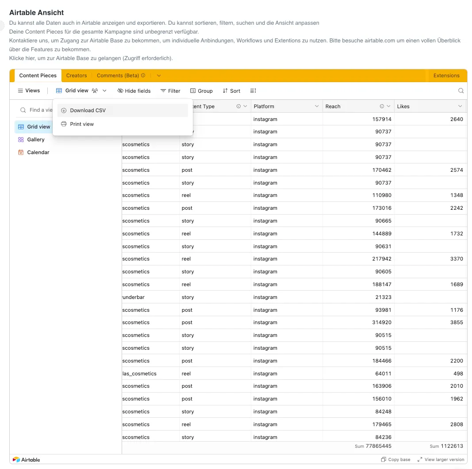Click the row height icon

[x=253, y=91]
